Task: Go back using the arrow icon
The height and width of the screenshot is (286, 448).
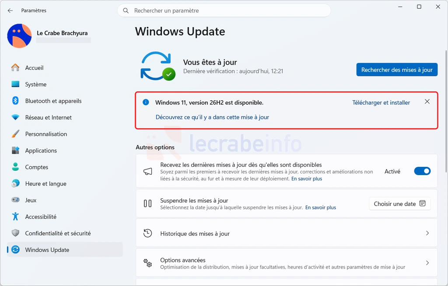Action: coord(10,10)
